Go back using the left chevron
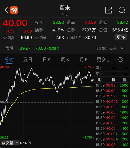 coord(6,10)
